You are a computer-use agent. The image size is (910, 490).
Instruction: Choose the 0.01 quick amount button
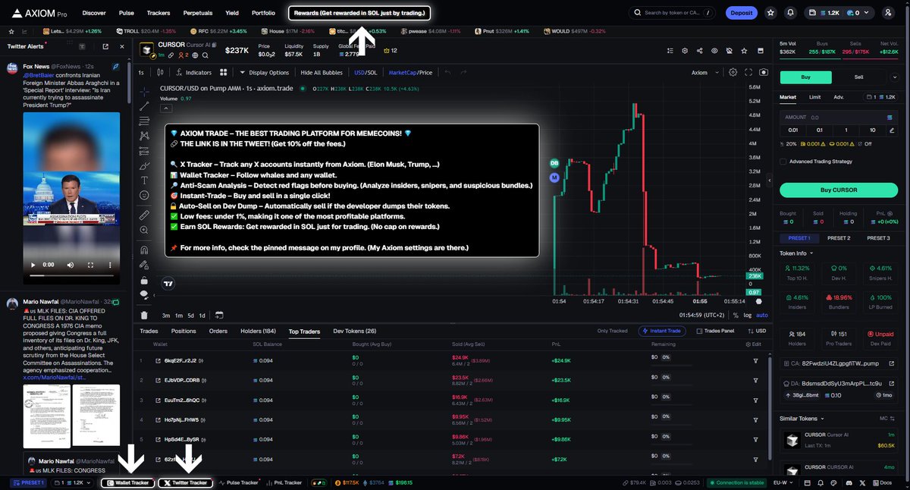point(793,130)
